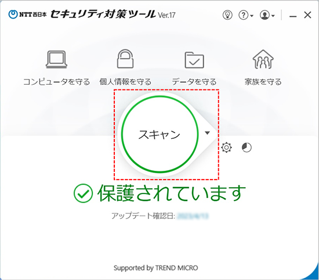Screen dimensions: 319x280
Task: Click the green checkmark status icon
Action: click(83, 193)
